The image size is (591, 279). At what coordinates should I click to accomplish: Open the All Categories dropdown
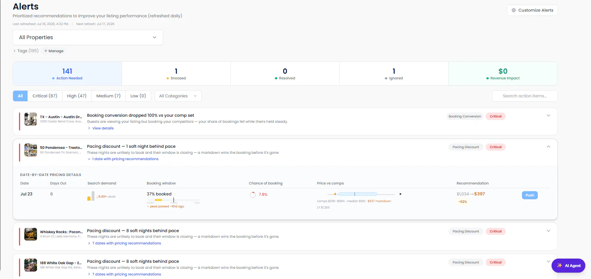pos(178,96)
